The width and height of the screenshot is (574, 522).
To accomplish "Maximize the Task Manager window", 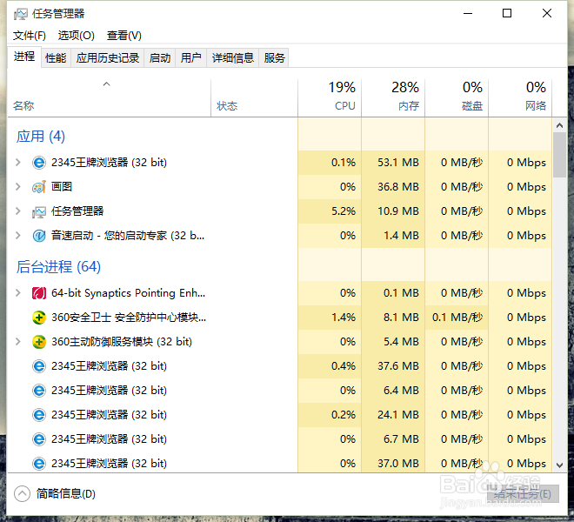I will click(507, 14).
